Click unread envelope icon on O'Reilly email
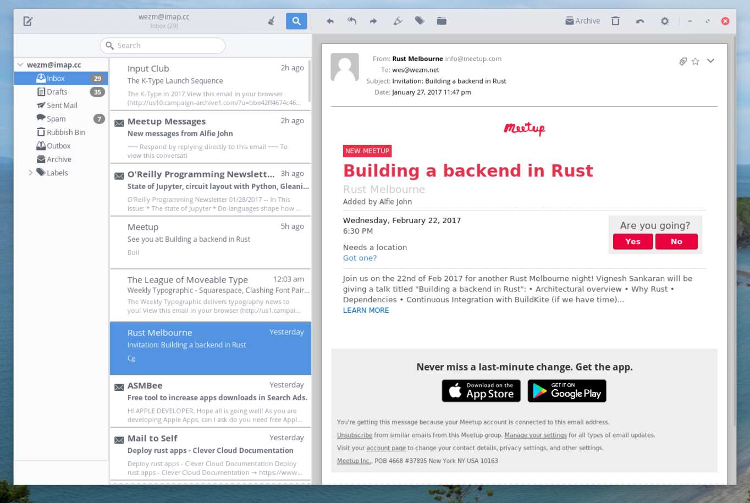The height and width of the screenshot is (503, 750). [x=119, y=176]
